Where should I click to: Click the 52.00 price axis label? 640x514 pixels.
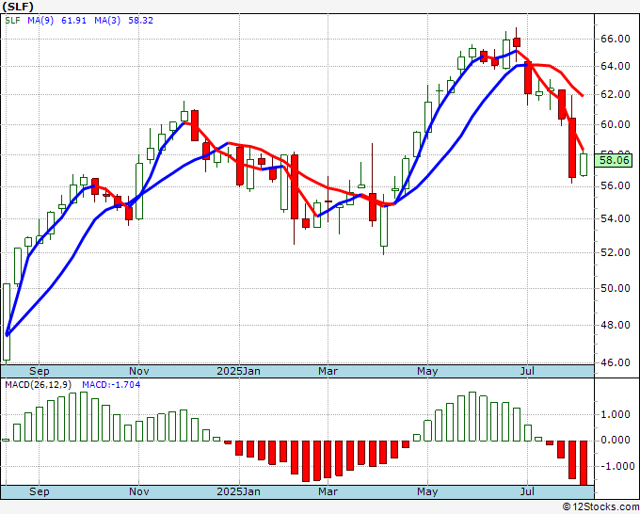pos(616,252)
